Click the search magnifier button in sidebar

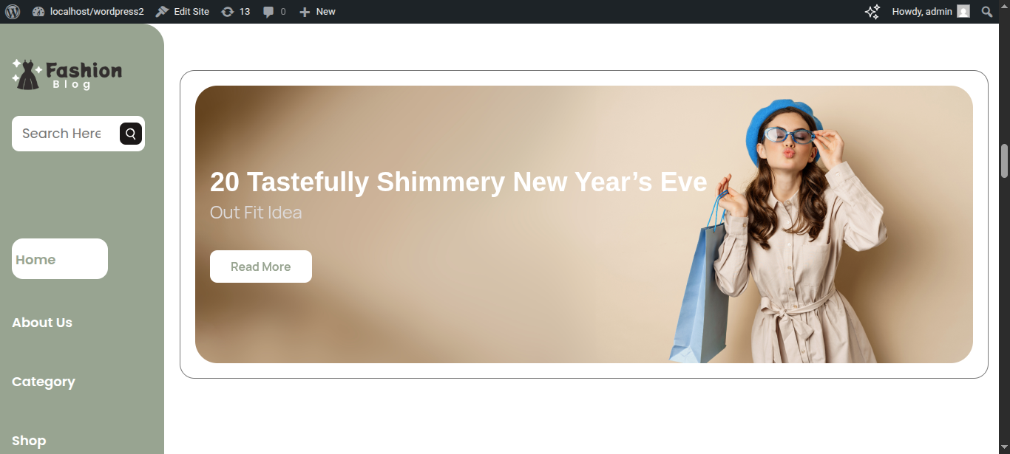tap(131, 134)
